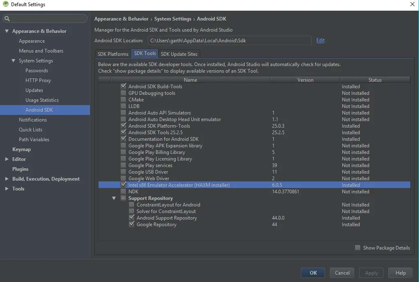The image size is (419, 282).
Task: Uncheck Google Repository checkbox
Action: point(132,224)
